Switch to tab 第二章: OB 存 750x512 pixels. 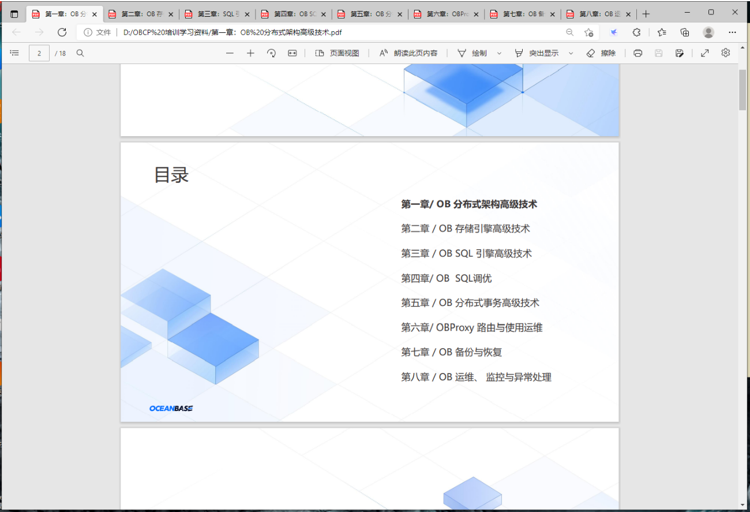(141, 14)
